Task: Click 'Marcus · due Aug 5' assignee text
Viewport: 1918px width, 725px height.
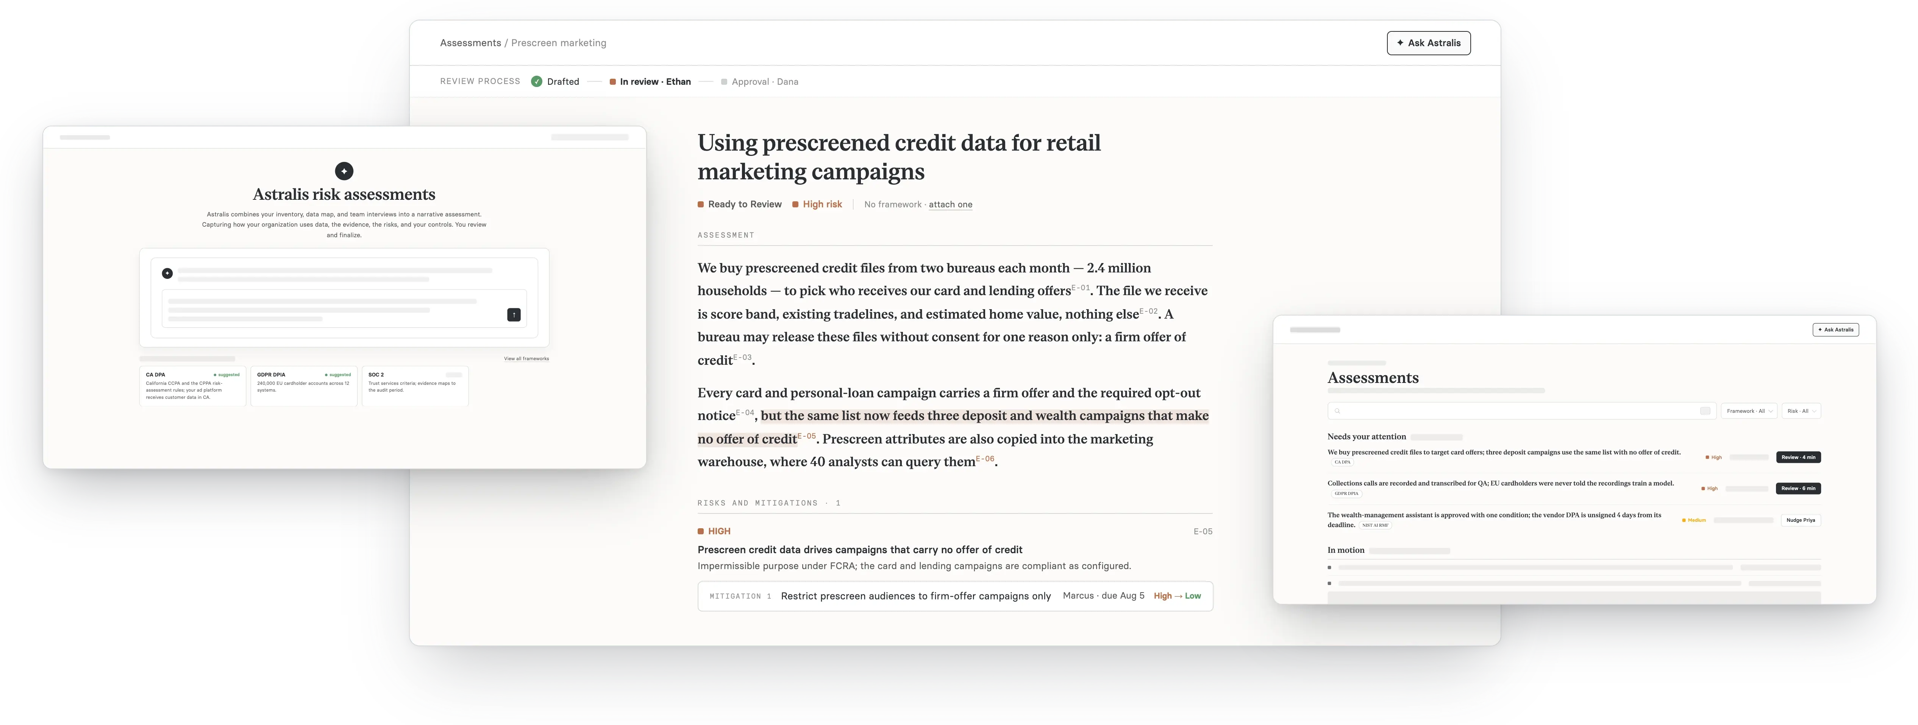Action: coord(1103,596)
